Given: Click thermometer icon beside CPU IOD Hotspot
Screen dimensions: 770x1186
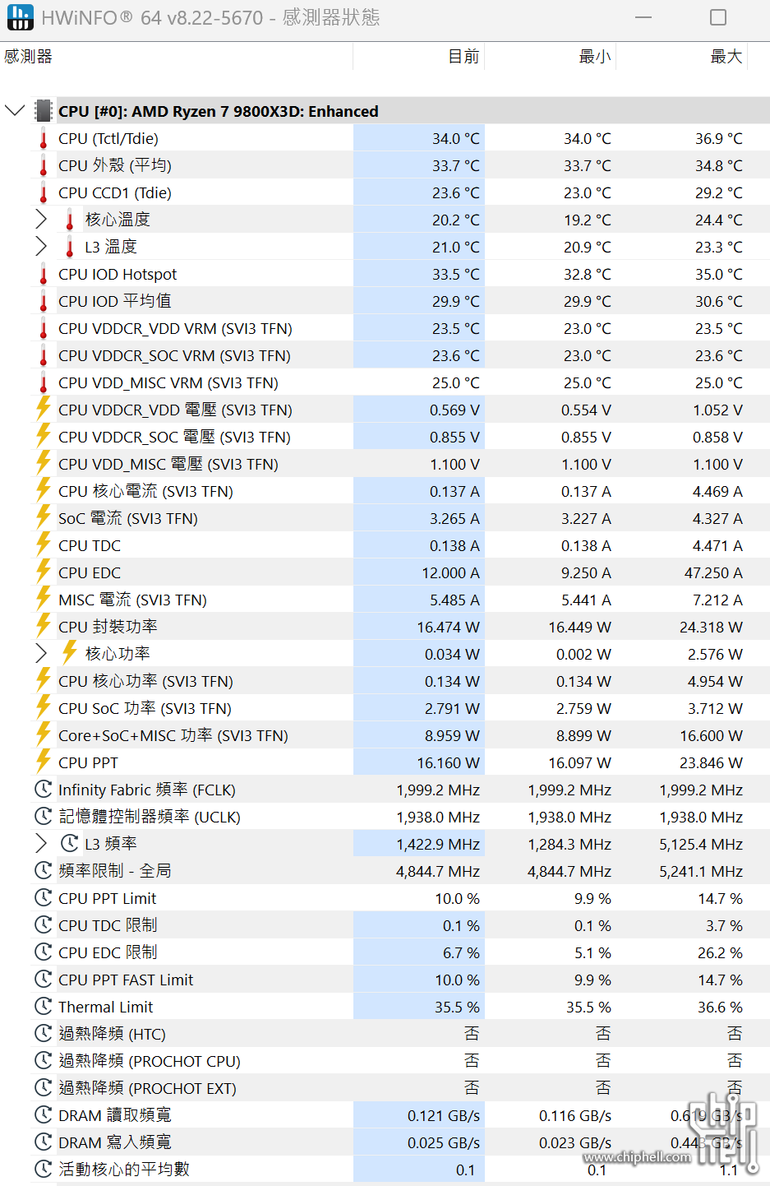Looking at the screenshot, I should coord(44,274).
